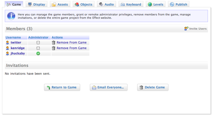Click the user icon next to jhuckaby
Screen dimensions: 213x116
pyautogui.click(x=8, y=54)
